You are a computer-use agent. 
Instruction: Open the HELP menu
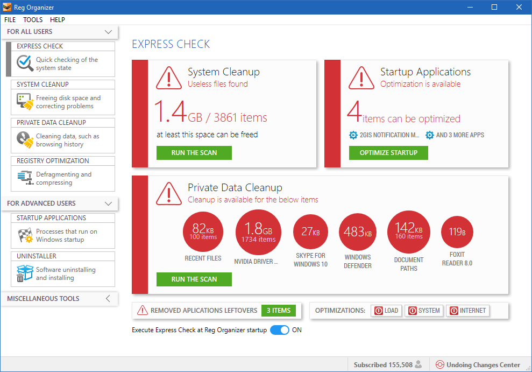58,19
